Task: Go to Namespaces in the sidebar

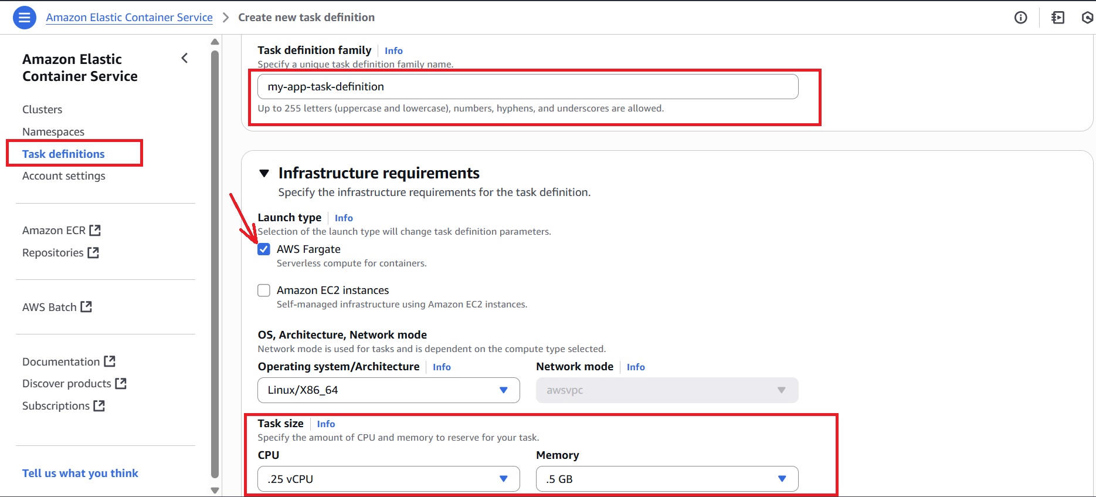Action: (53, 132)
